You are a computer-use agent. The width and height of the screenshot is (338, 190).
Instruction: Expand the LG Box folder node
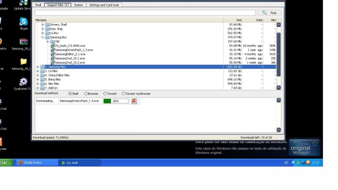(43, 33)
